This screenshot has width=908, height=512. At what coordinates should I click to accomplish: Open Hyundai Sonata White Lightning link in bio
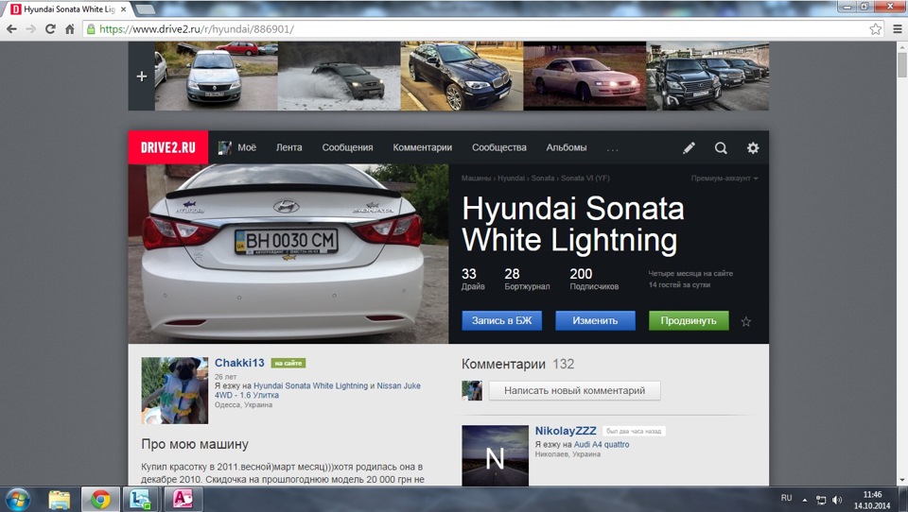pos(310,385)
